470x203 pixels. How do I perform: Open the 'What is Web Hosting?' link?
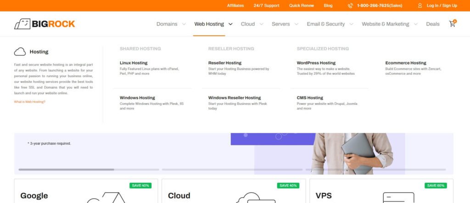30,102
